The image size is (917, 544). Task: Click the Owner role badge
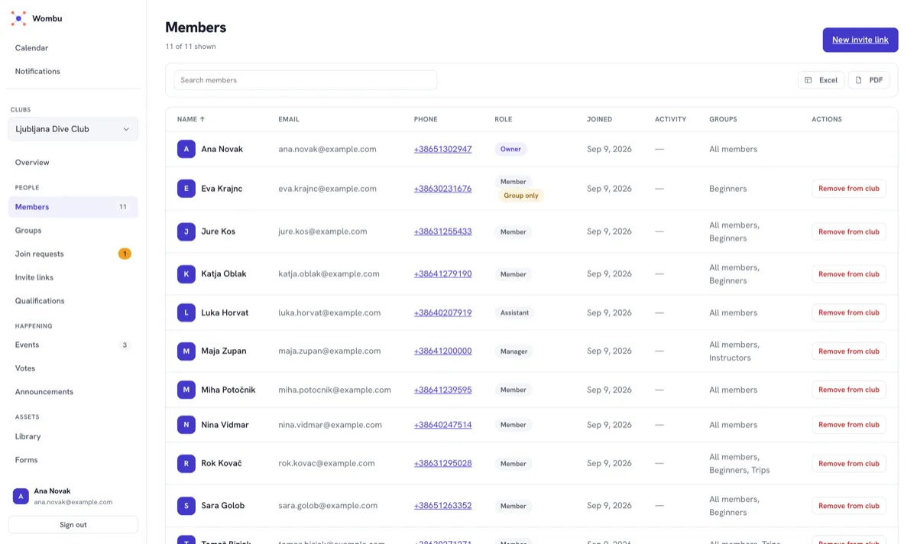pos(510,149)
